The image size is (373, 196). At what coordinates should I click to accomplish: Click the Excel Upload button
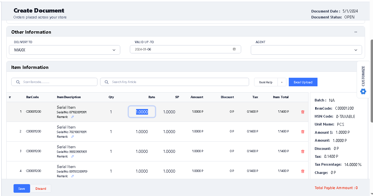pos(303,82)
